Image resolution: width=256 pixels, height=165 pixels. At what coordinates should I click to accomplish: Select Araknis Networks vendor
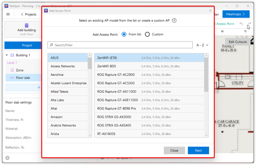68,125
